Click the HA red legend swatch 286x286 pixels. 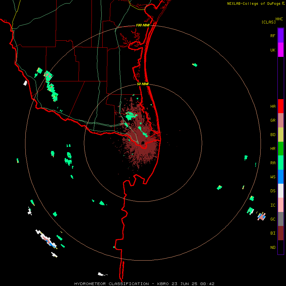click(281, 106)
